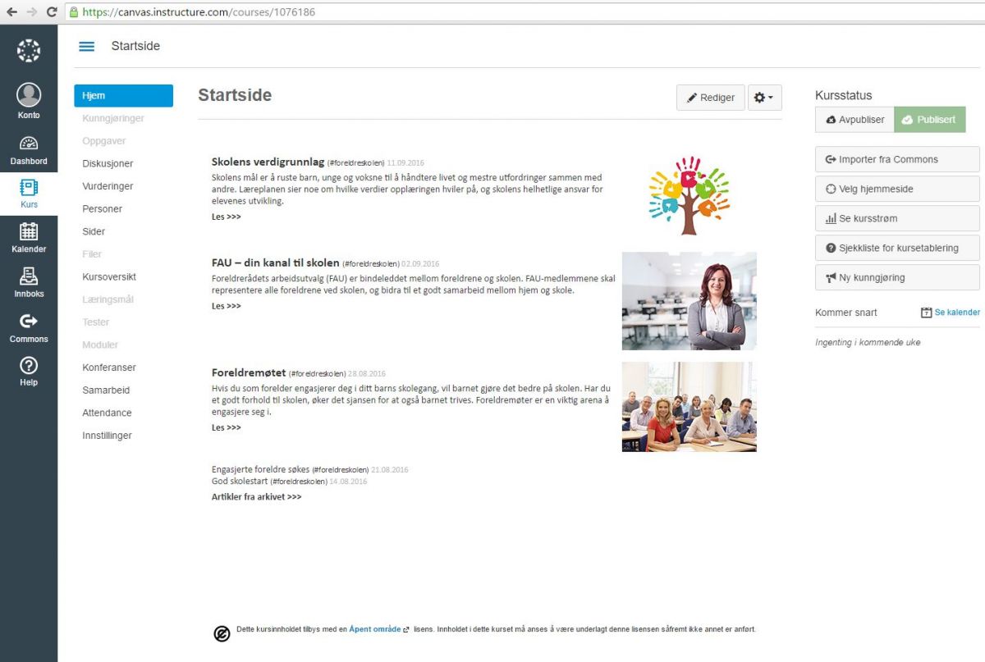Open Innstillinger in course menu
The image size is (985, 662).
(x=107, y=436)
